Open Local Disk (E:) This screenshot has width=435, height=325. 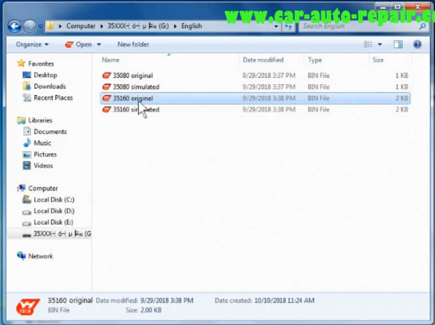click(54, 222)
